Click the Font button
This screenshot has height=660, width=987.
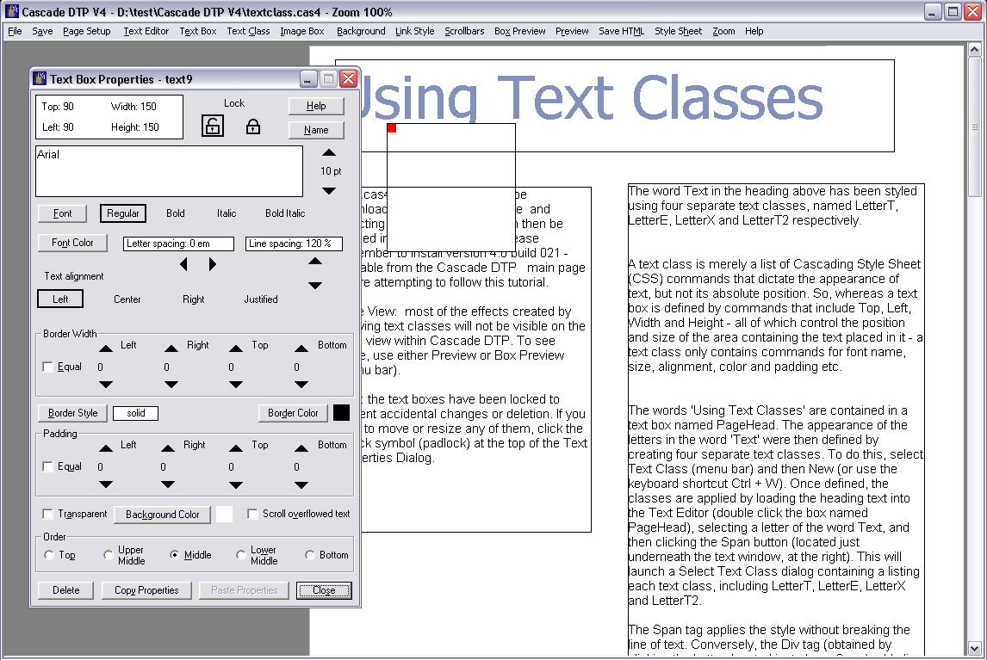click(x=62, y=213)
